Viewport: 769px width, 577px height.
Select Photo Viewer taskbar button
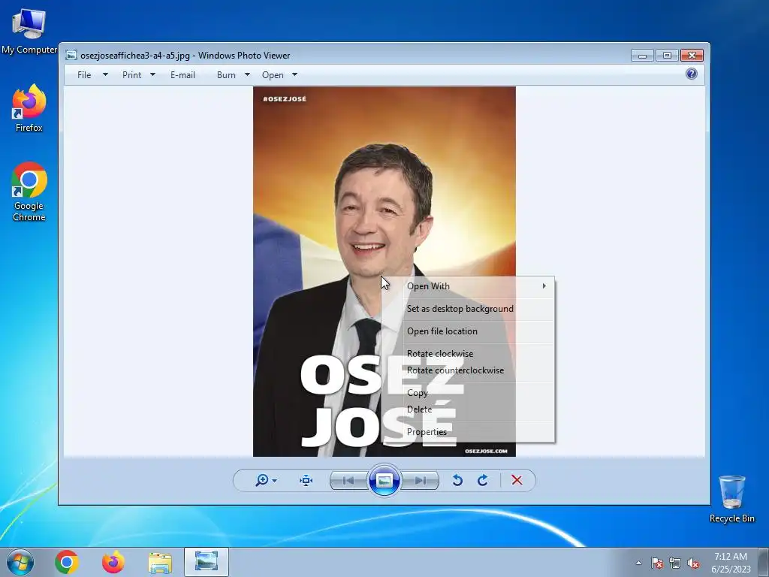[x=207, y=562]
